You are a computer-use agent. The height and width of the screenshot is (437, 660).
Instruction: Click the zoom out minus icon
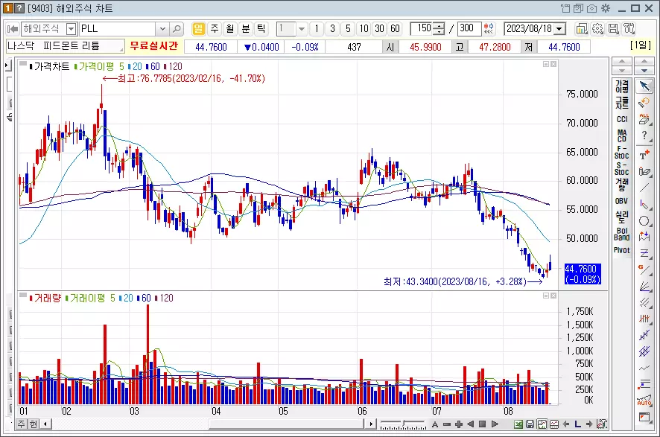pos(447,424)
